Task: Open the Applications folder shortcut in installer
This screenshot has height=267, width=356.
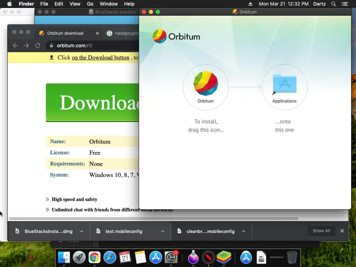Action: [x=284, y=84]
